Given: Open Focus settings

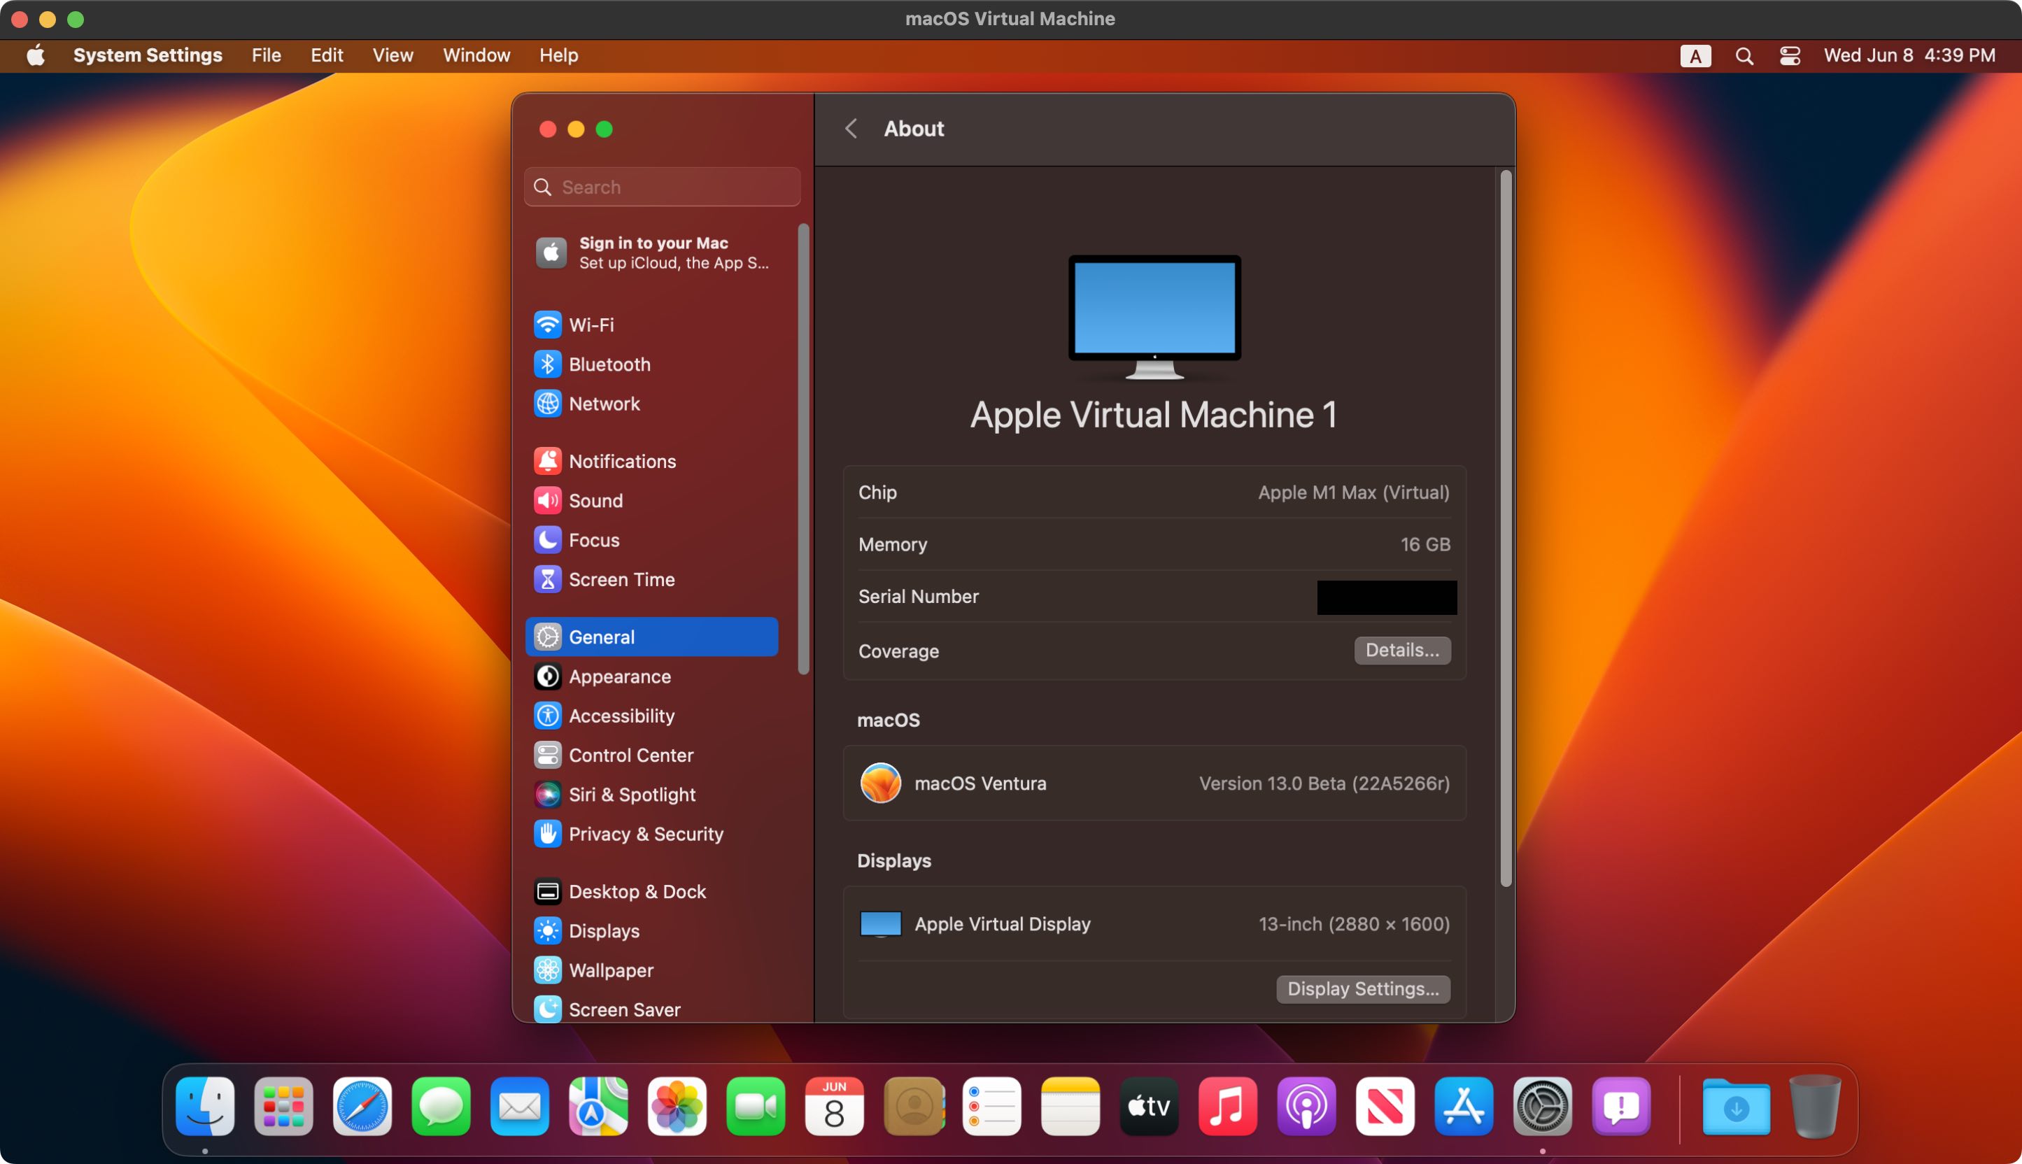Looking at the screenshot, I should click(x=651, y=541).
